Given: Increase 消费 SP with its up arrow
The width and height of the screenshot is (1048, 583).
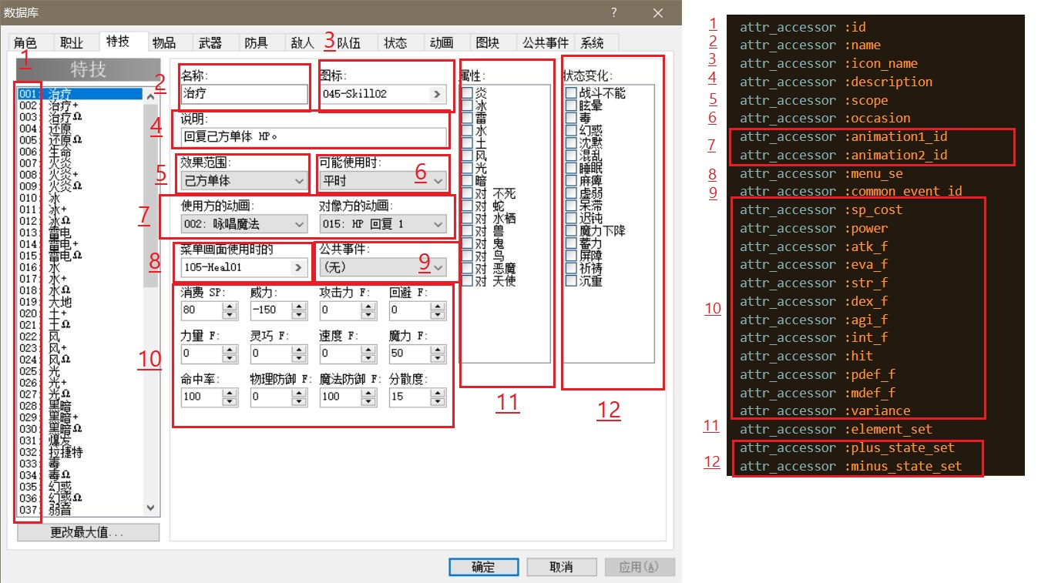Looking at the screenshot, I should tap(229, 306).
